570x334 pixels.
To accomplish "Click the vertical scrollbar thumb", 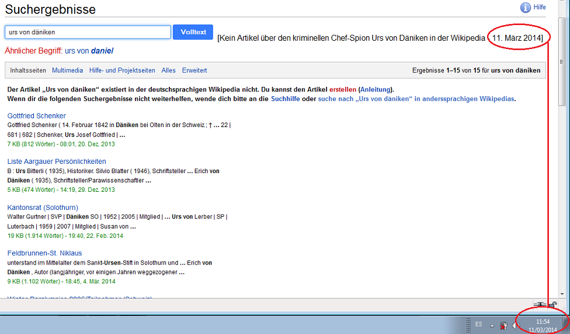I will coord(562,61).
